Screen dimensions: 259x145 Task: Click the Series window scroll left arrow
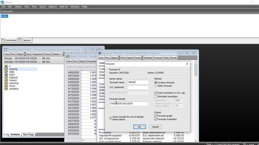tap(83, 140)
